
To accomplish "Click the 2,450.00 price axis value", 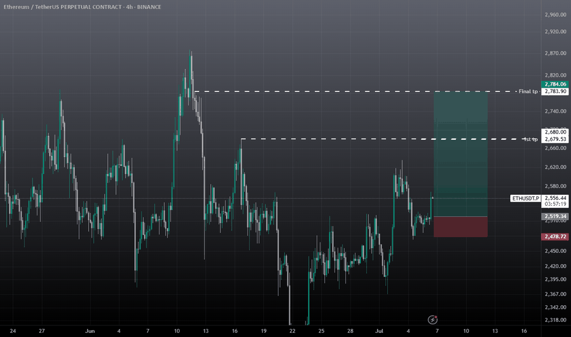I will pos(555,251).
